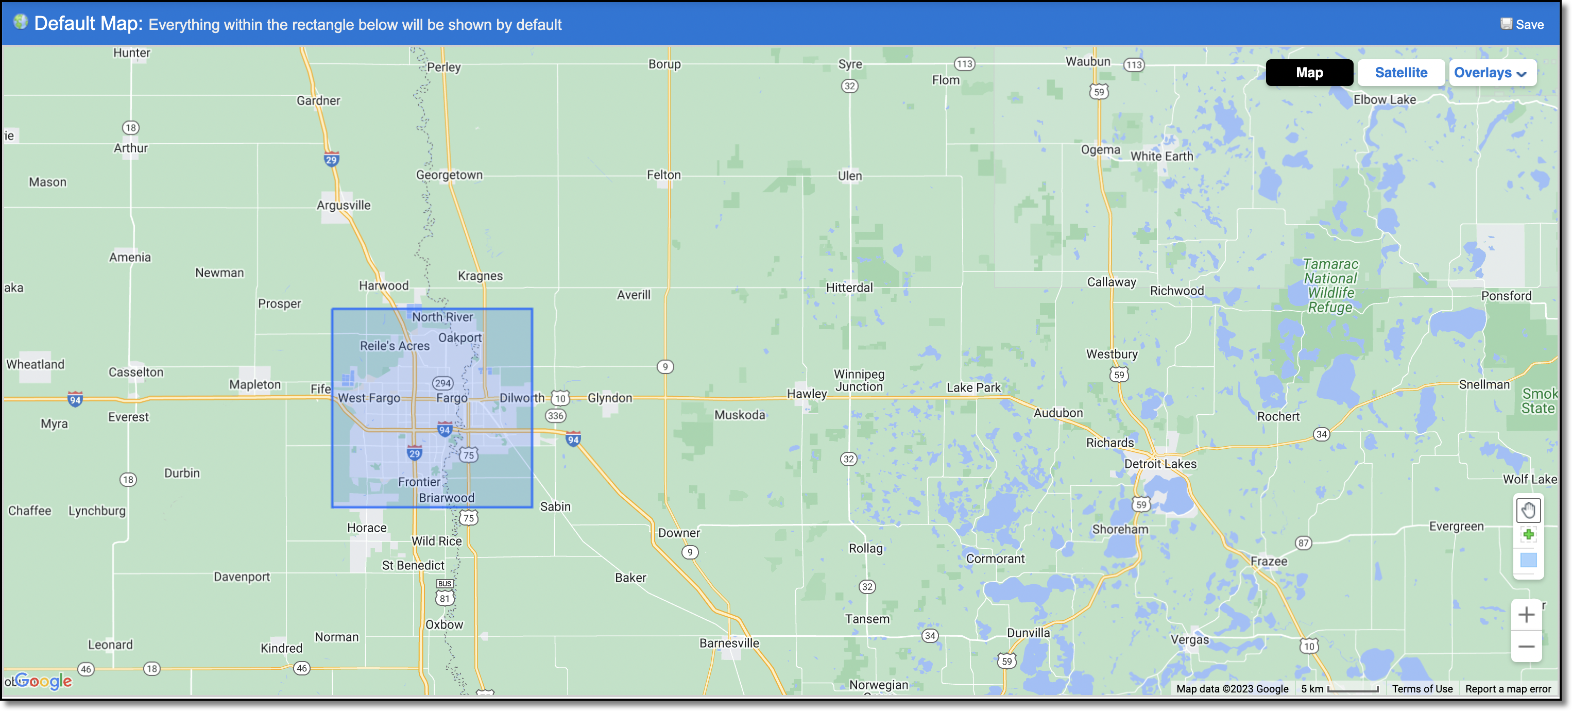Switch to Satellite view
Image resolution: width=1572 pixels, height=711 pixels.
(1400, 73)
